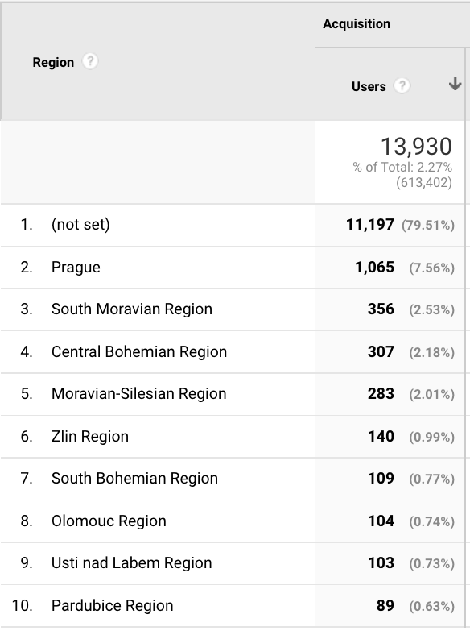The height and width of the screenshot is (635, 470).
Task: Click the total users value 13,930
Action: pyautogui.click(x=416, y=146)
